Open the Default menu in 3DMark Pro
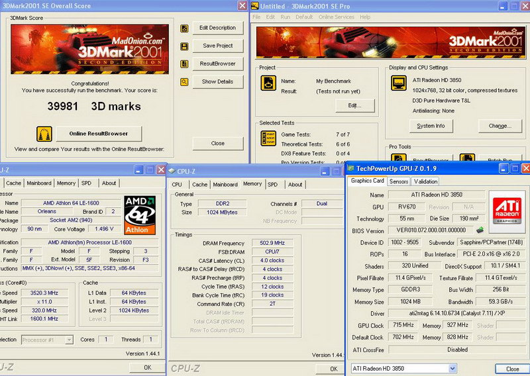The width and height of the screenshot is (530, 376). click(x=304, y=17)
